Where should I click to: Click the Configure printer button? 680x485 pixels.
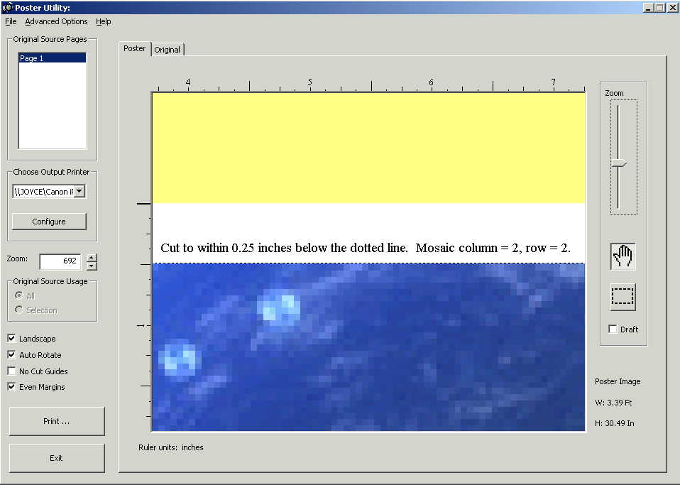(x=49, y=222)
